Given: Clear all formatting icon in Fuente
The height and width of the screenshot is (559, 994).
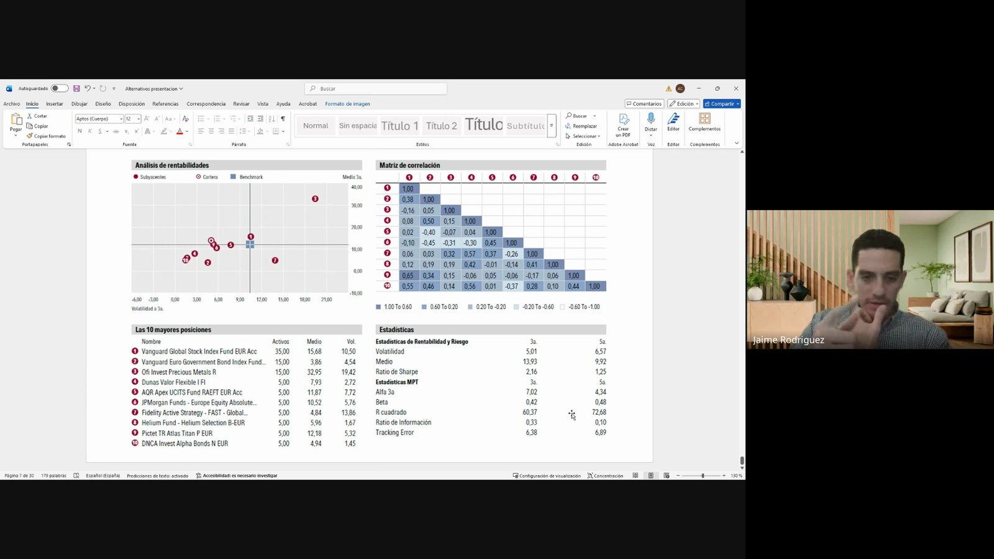Looking at the screenshot, I should pyautogui.click(x=185, y=119).
